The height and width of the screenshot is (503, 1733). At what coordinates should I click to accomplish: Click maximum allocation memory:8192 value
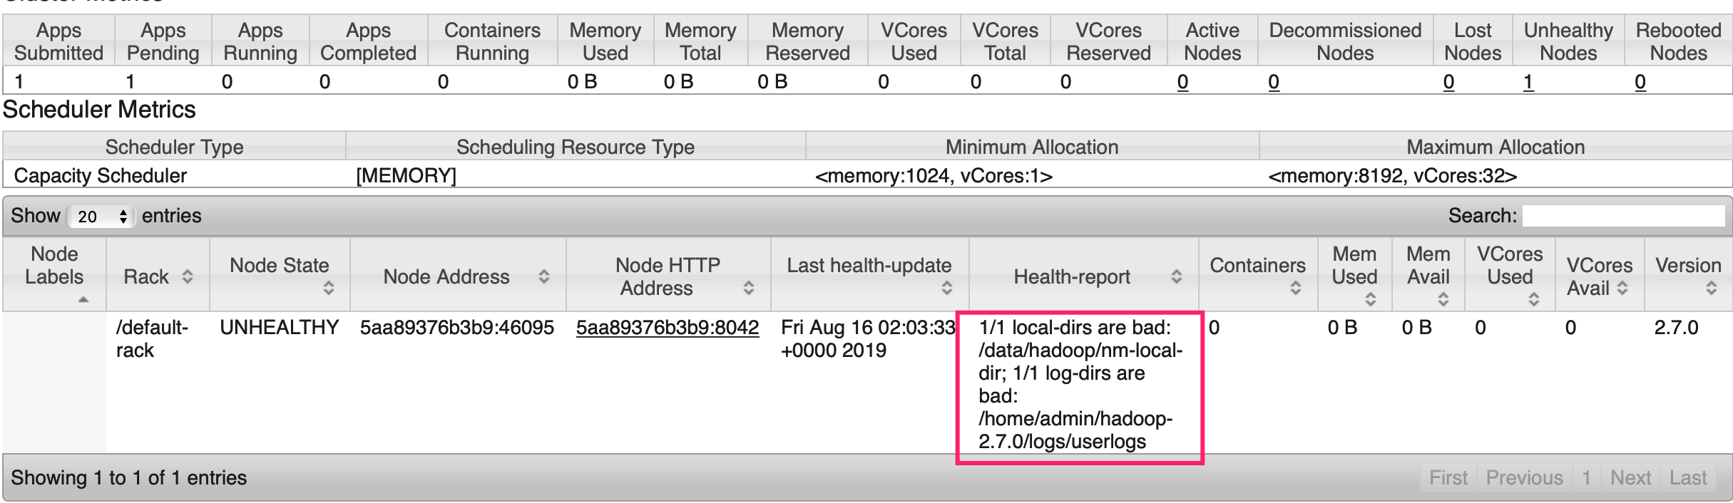1392,176
